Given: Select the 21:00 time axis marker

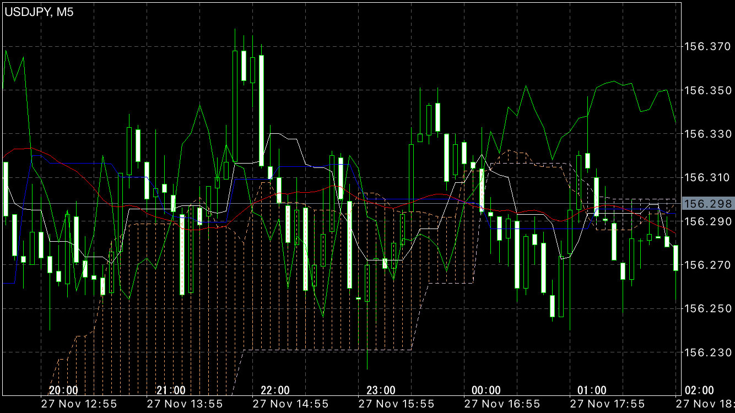Looking at the screenshot, I should point(170,390).
